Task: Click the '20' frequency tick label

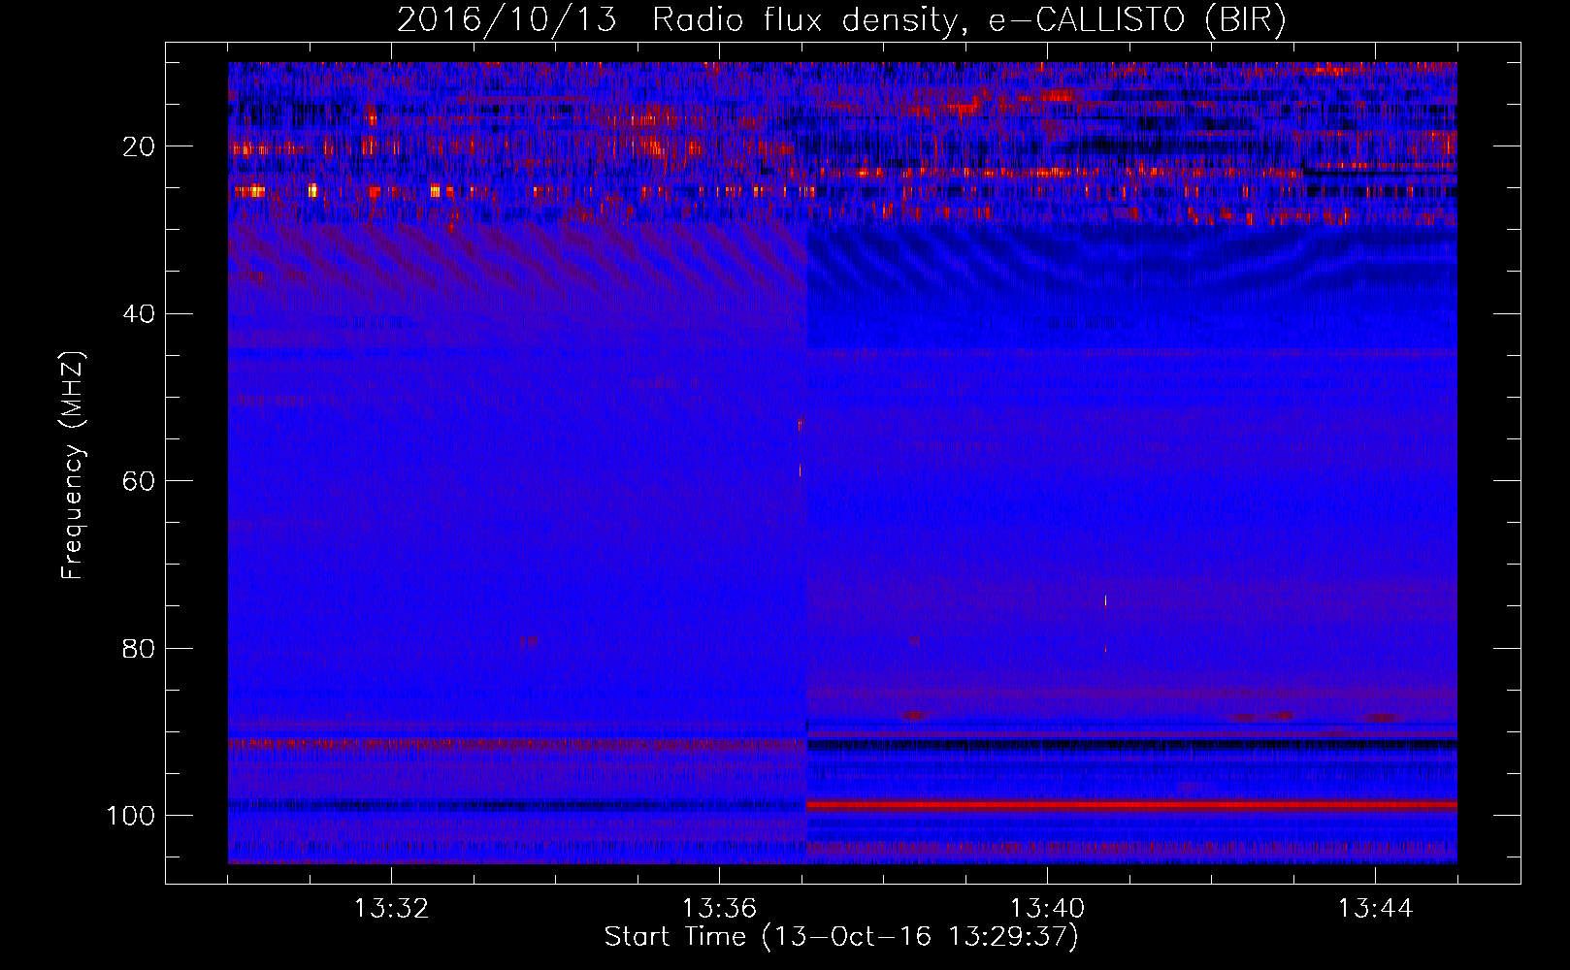Action: tap(139, 146)
